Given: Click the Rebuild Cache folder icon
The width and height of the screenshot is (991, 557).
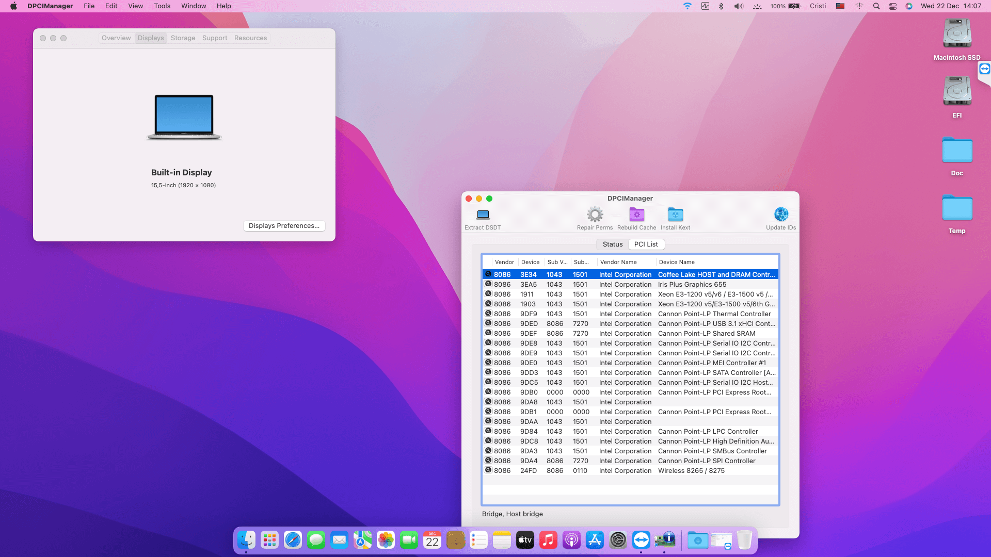Looking at the screenshot, I should coord(636,215).
